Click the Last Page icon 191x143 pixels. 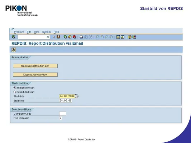point(111,37)
